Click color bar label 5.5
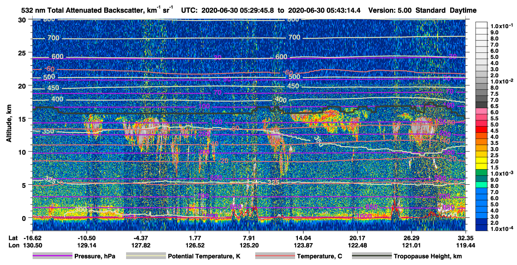Image resolution: width=517 pixels, height=265 pixels. click(495, 118)
